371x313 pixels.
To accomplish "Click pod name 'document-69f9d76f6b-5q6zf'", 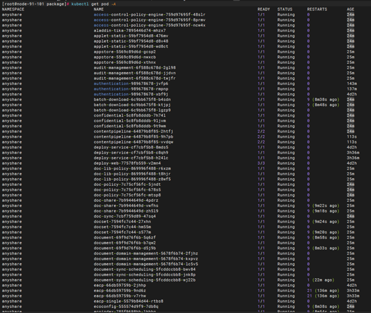I will tap(124, 238).
